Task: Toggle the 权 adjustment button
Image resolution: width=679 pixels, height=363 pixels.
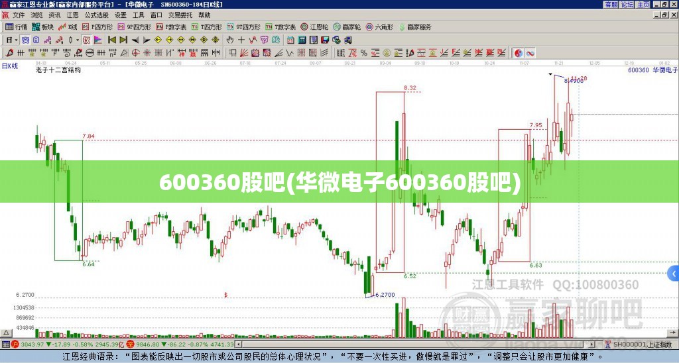Action: coord(86,40)
